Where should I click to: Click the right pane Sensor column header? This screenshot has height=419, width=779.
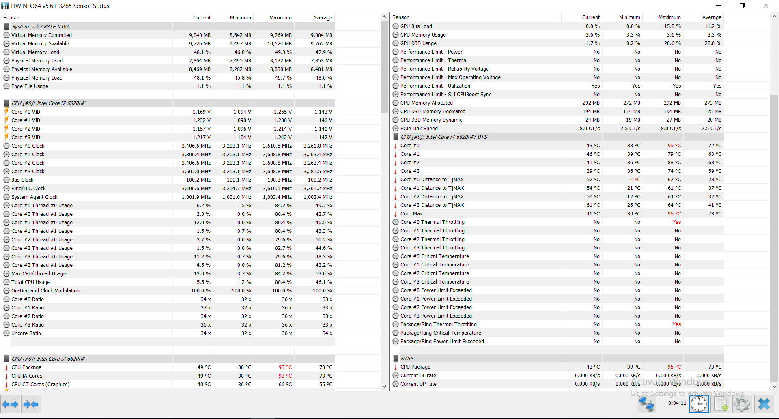[x=476, y=17]
